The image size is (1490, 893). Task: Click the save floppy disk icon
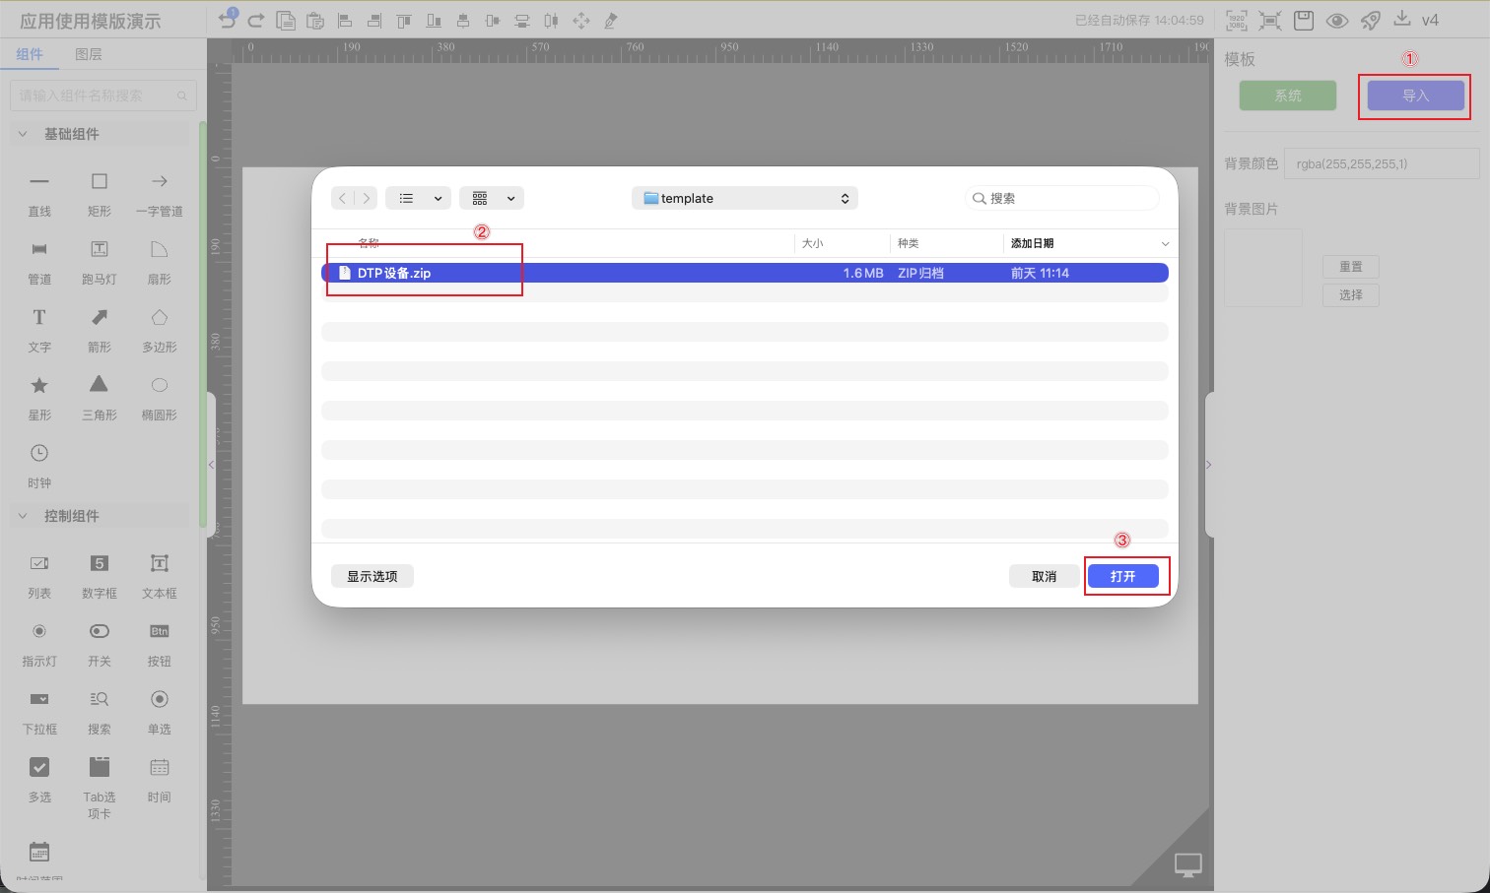point(1304,20)
